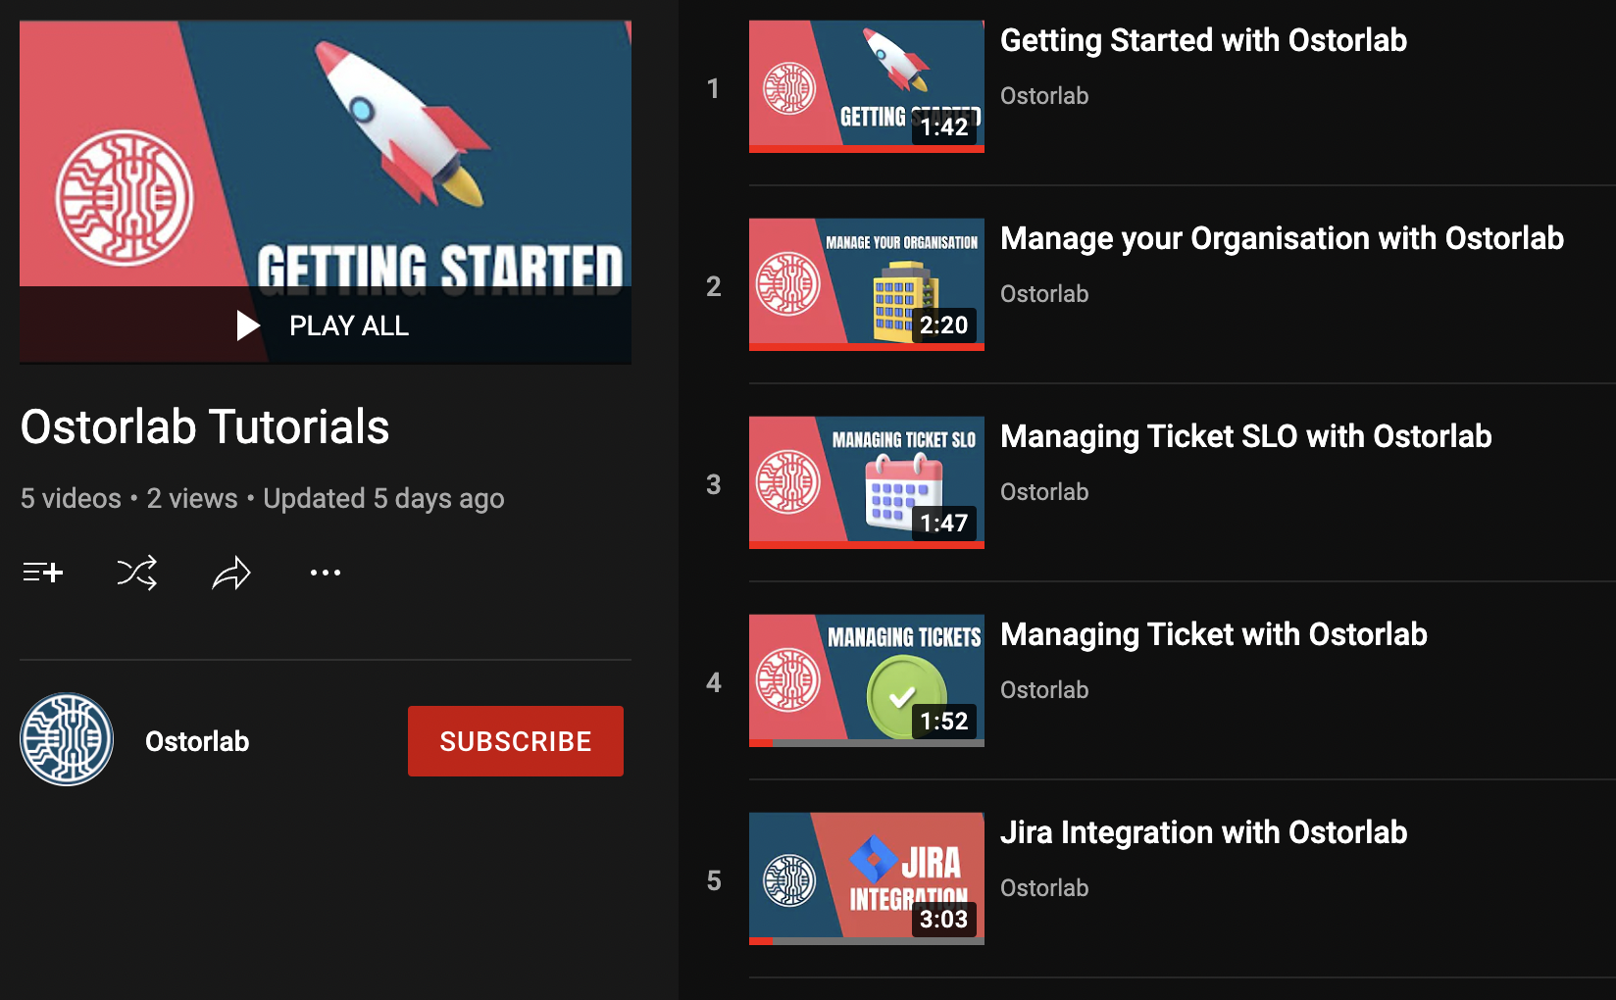Click the 3:03 duration badge

coord(944,920)
